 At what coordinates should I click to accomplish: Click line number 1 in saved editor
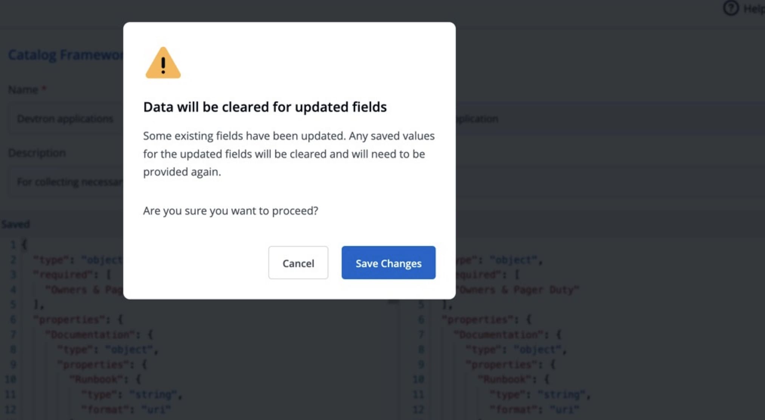[13, 245]
